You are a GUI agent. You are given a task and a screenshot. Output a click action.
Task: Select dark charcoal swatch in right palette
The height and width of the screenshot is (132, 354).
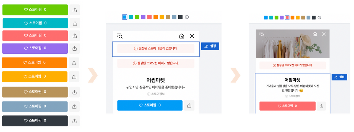point(314,18)
